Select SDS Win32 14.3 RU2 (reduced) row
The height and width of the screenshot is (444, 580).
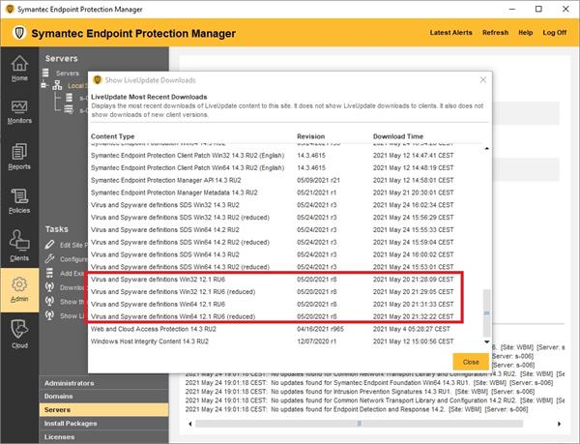click(285, 218)
